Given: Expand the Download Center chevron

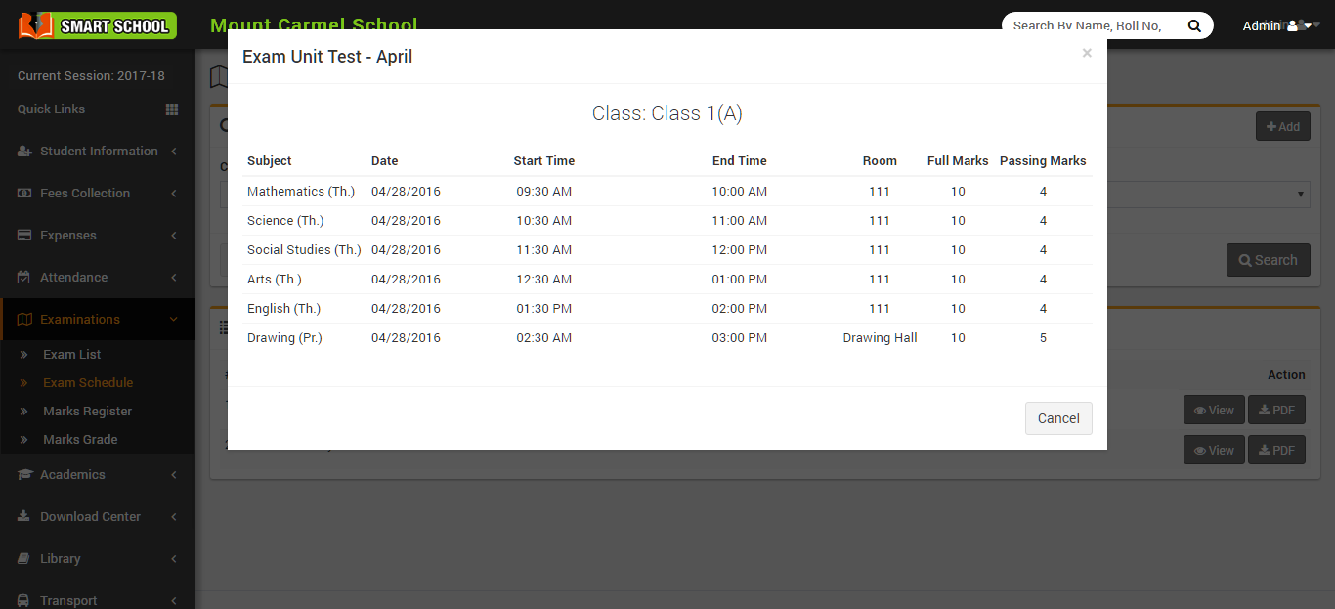Looking at the screenshot, I should tap(174, 517).
